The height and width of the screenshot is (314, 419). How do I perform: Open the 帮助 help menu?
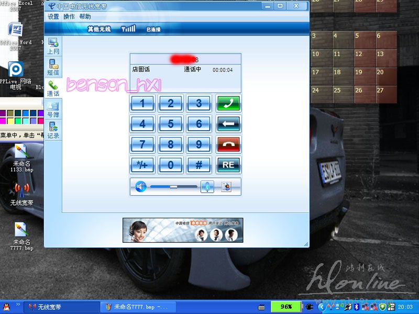click(x=85, y=17)
